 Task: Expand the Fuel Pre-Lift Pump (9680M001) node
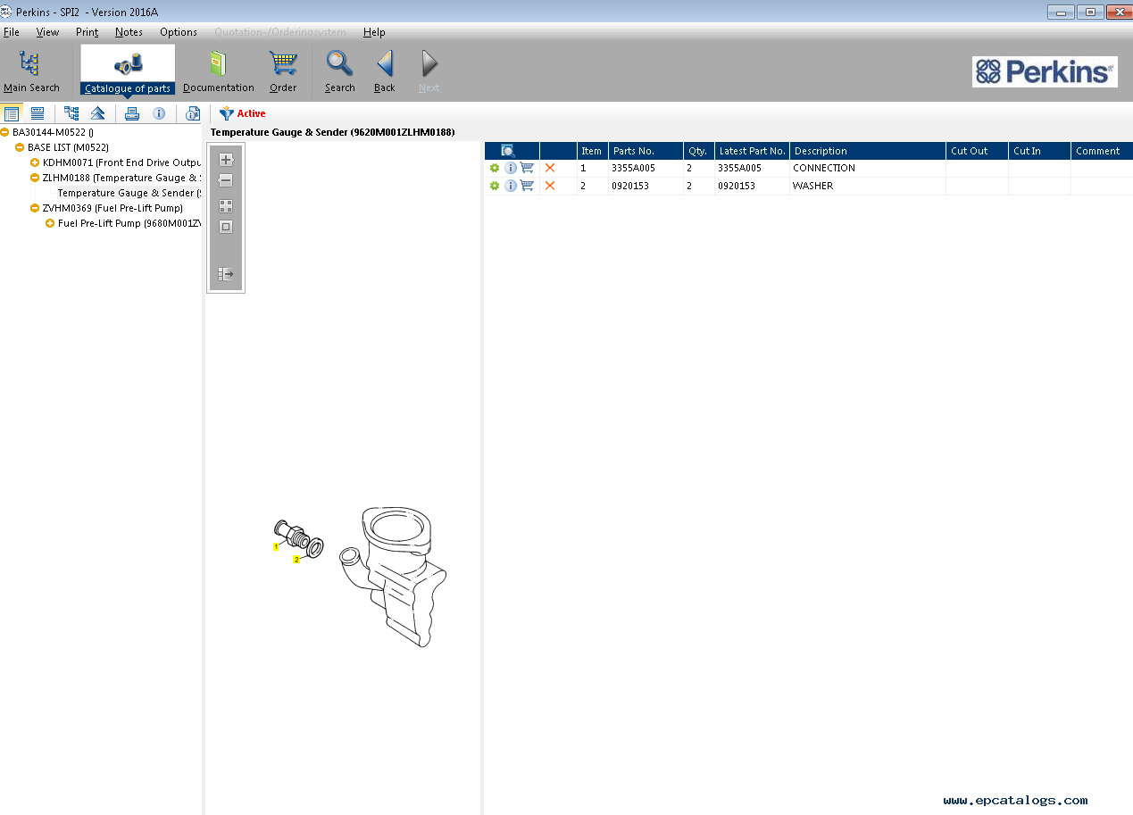coord(50,223)
